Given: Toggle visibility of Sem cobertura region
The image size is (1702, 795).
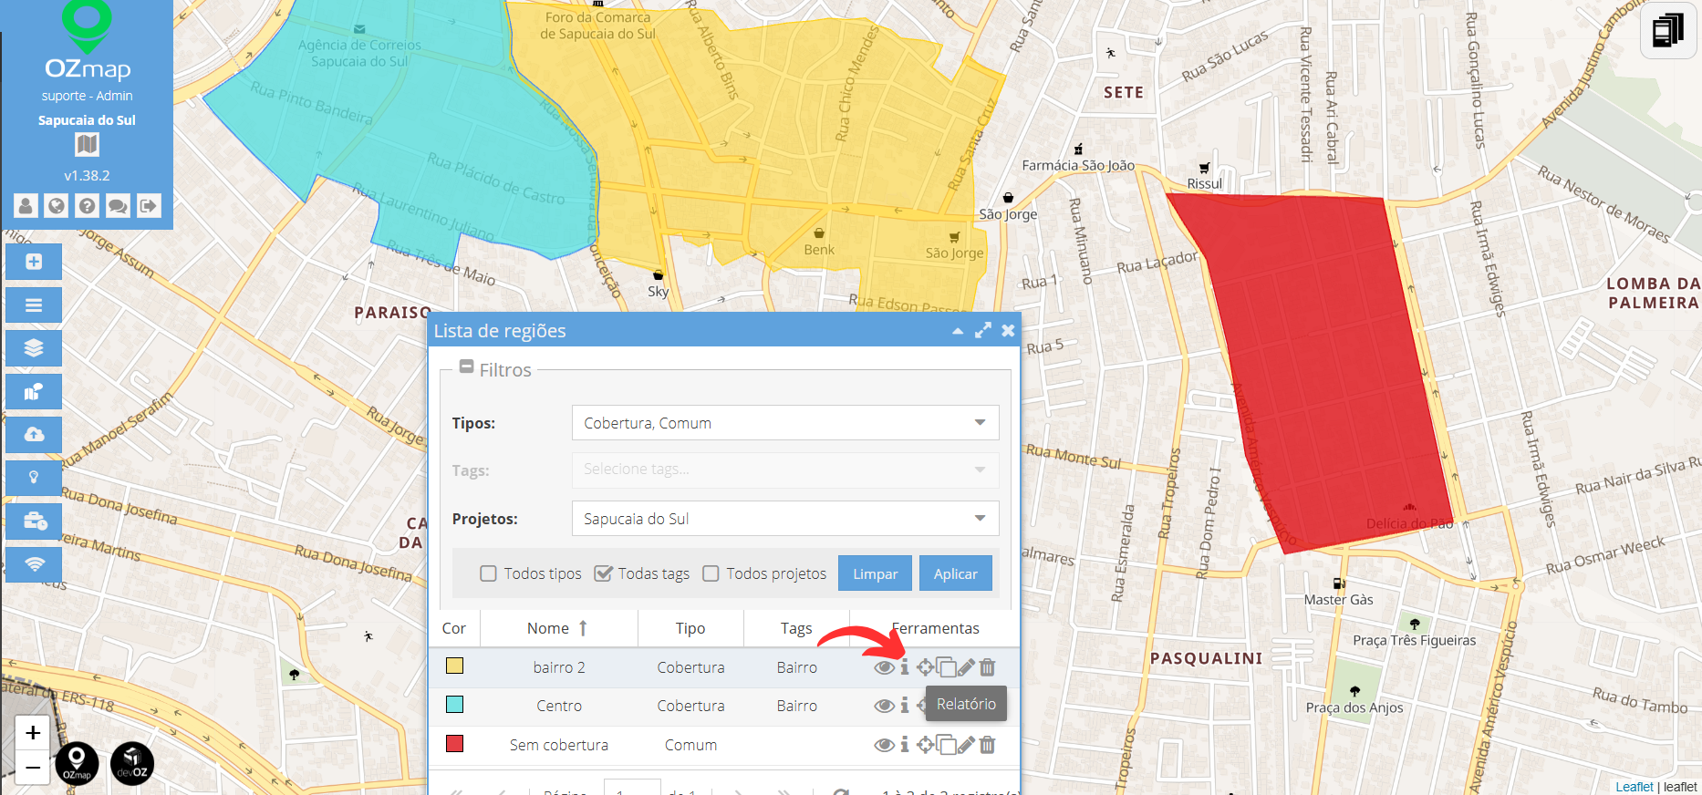Looking at the screenshot, I should point(884,745).
